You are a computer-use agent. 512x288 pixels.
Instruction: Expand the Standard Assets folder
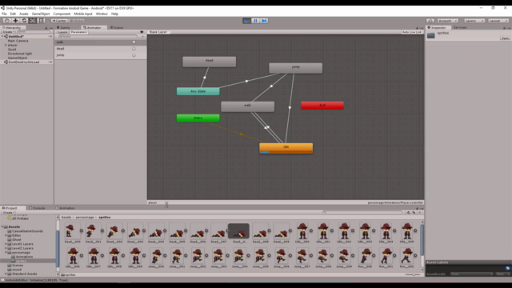[6, 274]
